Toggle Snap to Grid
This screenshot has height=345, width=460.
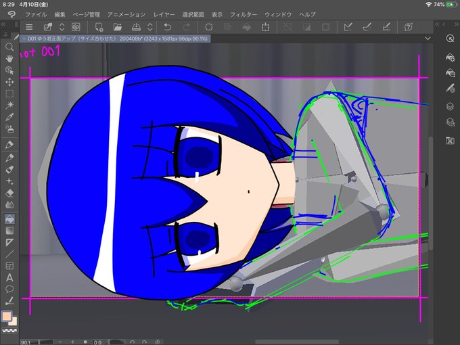pos(386,27)
